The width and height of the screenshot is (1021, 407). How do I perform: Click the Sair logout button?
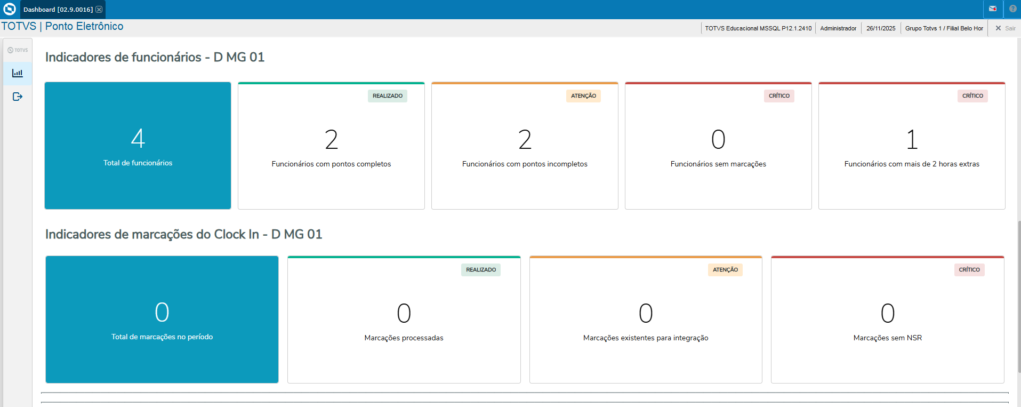1006,28
